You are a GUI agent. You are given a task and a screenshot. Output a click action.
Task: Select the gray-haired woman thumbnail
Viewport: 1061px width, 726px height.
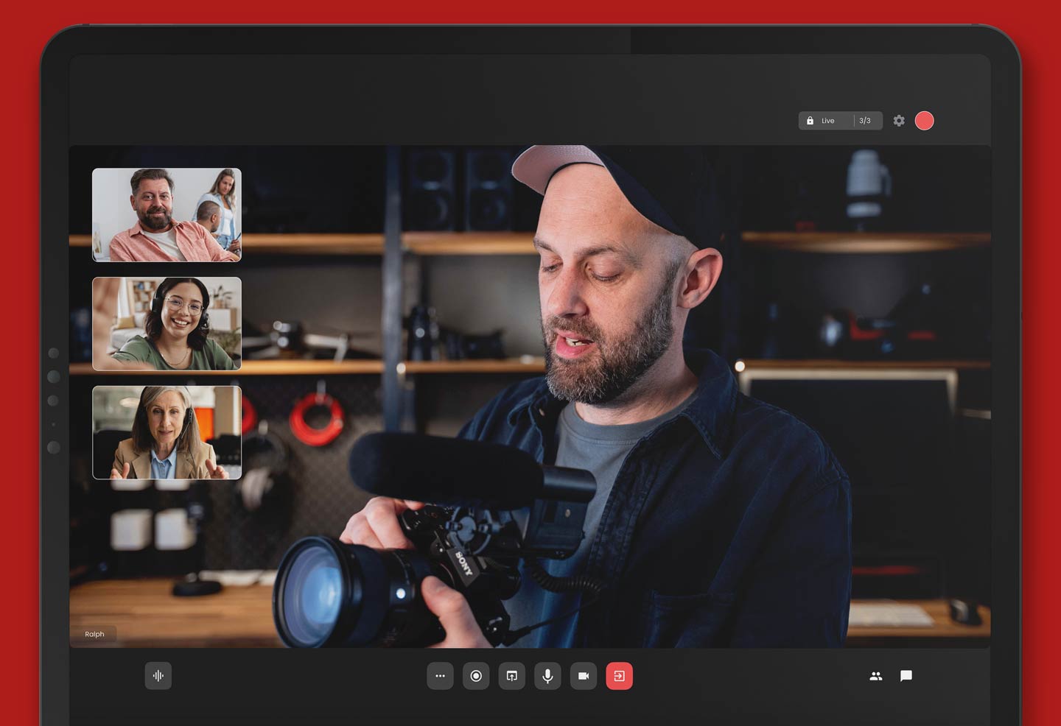pyautogui.click(x=167, y=433)
